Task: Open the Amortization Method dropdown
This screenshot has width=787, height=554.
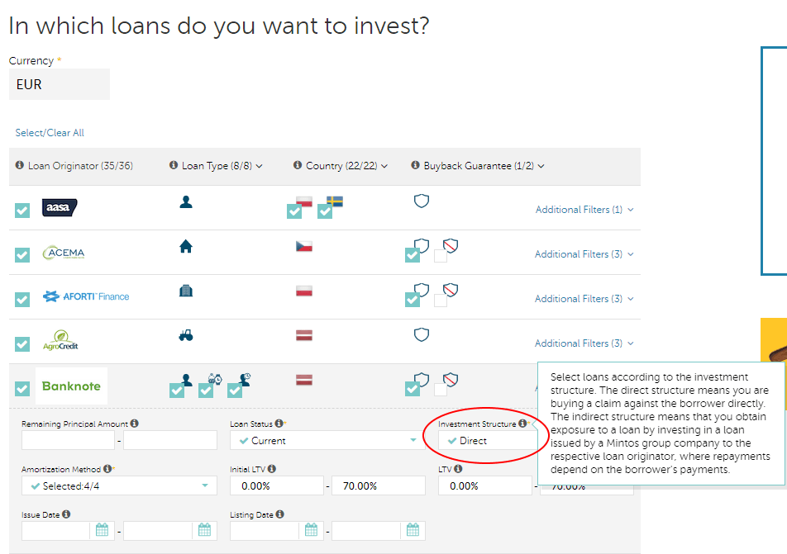Action: point(119,485)
